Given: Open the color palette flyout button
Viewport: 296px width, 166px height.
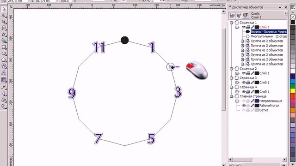Looking at the screenshot, I should [293, 8].
